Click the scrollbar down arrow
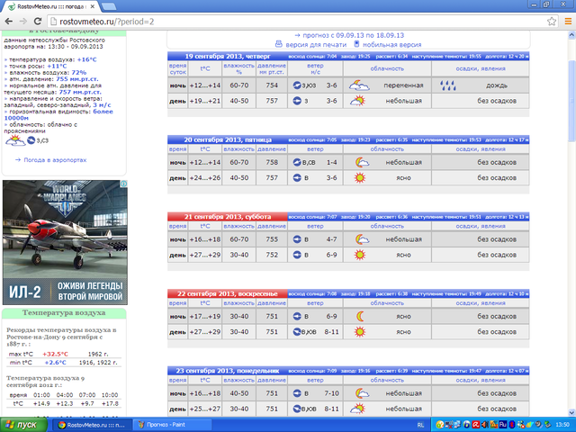 571,412
